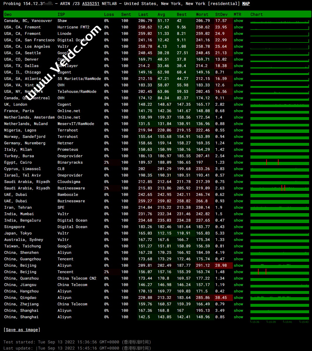Viewport: 312px width, 351px height.
Task: Click the Egypt, Cairo latency chart
Action: click(x=280, y=162)
